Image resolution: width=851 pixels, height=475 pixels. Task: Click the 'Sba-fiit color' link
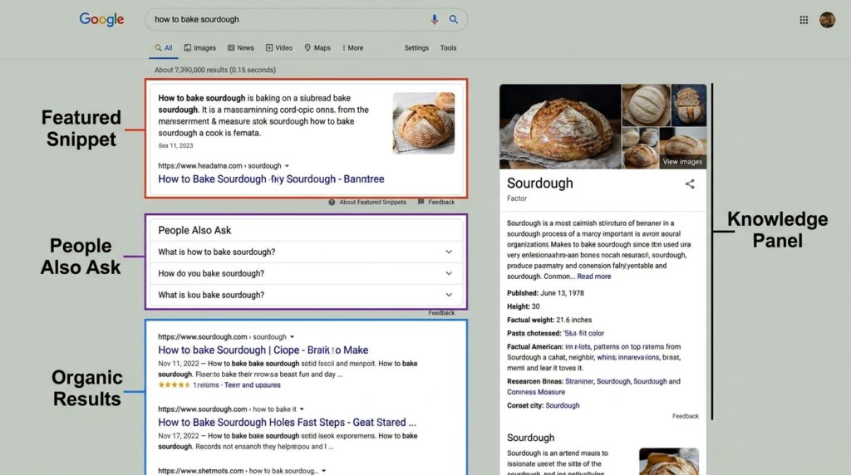coord(583,334)
